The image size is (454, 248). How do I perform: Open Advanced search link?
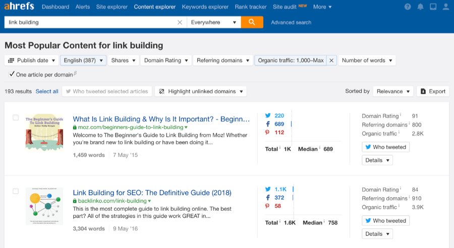click(x=291, y=22)
